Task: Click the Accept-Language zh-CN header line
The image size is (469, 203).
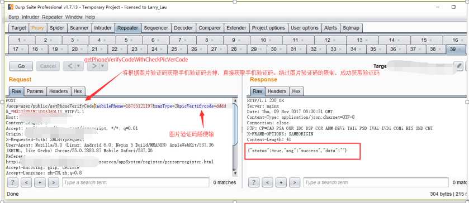Action: coord(44,173)
